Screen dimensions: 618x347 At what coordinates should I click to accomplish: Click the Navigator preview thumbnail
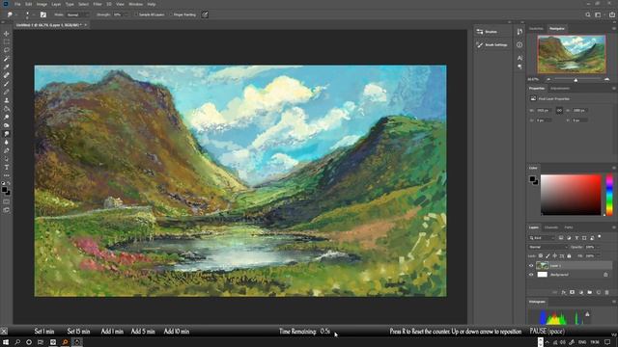(572, 54)
